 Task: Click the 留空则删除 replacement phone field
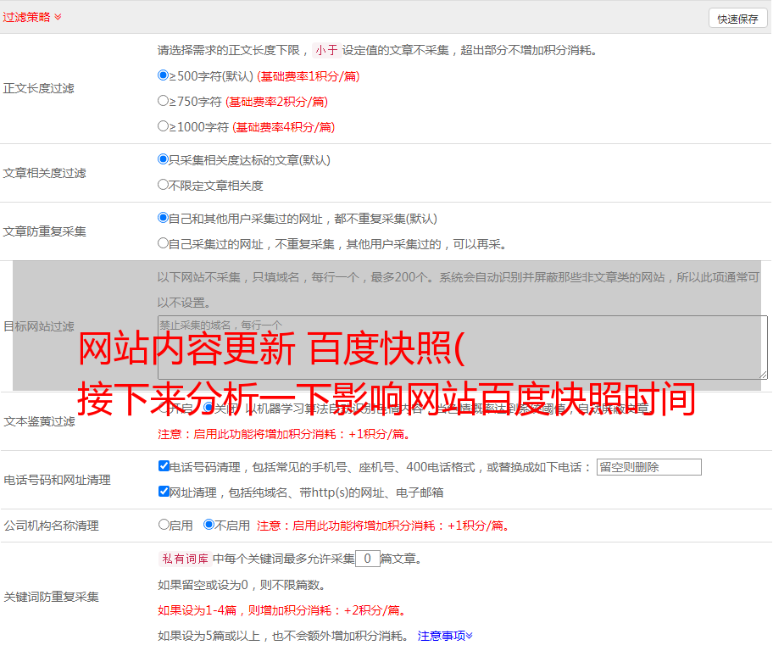click(x=648, y=467)
